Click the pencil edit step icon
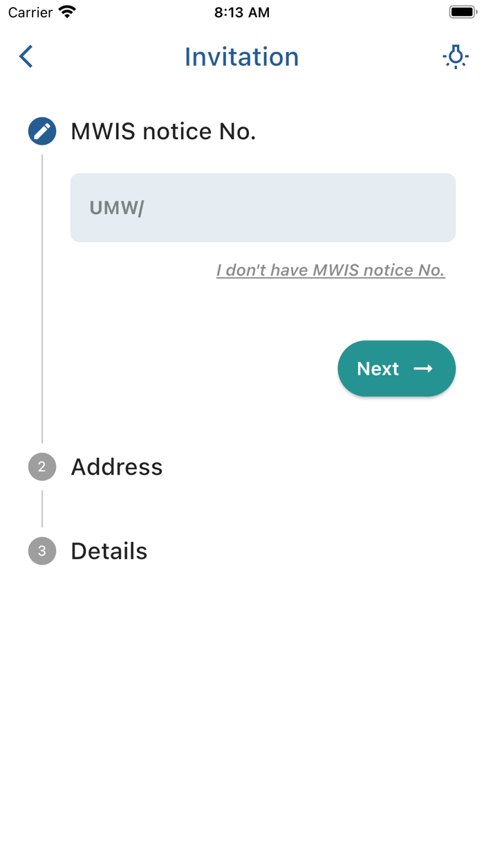Viewport: 484px width, 861px height. coord(42,132)
